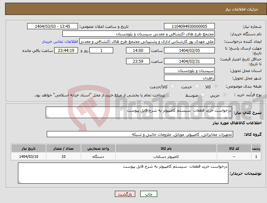
Task: Click the 1404/03/10 need date cell
Action: (x=28, y=156)
